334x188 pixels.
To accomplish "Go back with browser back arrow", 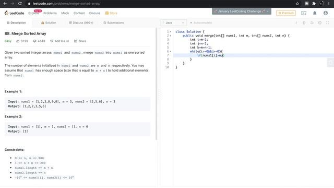I will 5,4.
